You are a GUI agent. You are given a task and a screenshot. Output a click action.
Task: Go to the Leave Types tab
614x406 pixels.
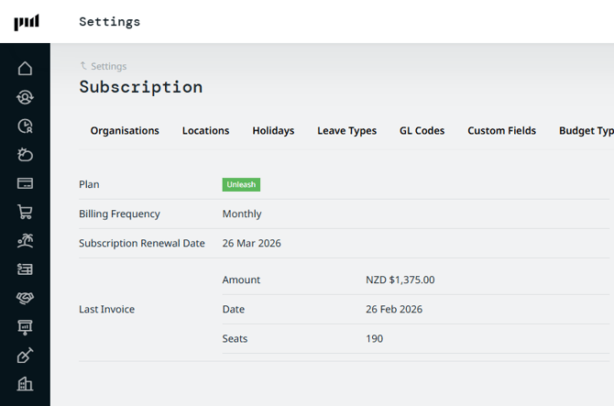[x=346, y=131]
